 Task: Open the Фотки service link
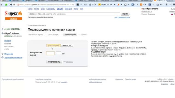tap(76, 9)
